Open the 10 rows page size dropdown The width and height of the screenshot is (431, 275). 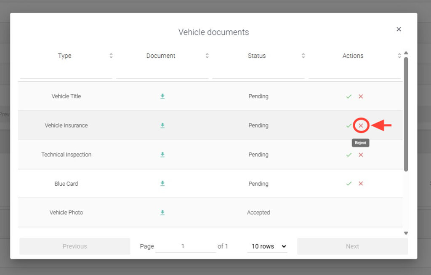tap(268, 246)
